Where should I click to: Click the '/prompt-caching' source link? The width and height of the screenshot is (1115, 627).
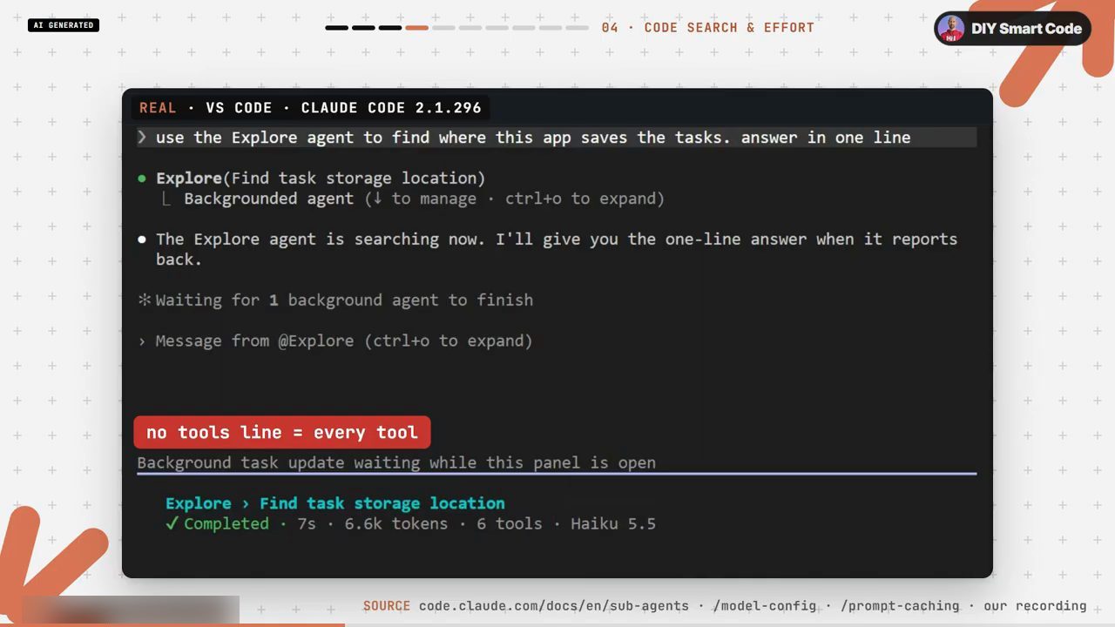[x=900, y=605]
